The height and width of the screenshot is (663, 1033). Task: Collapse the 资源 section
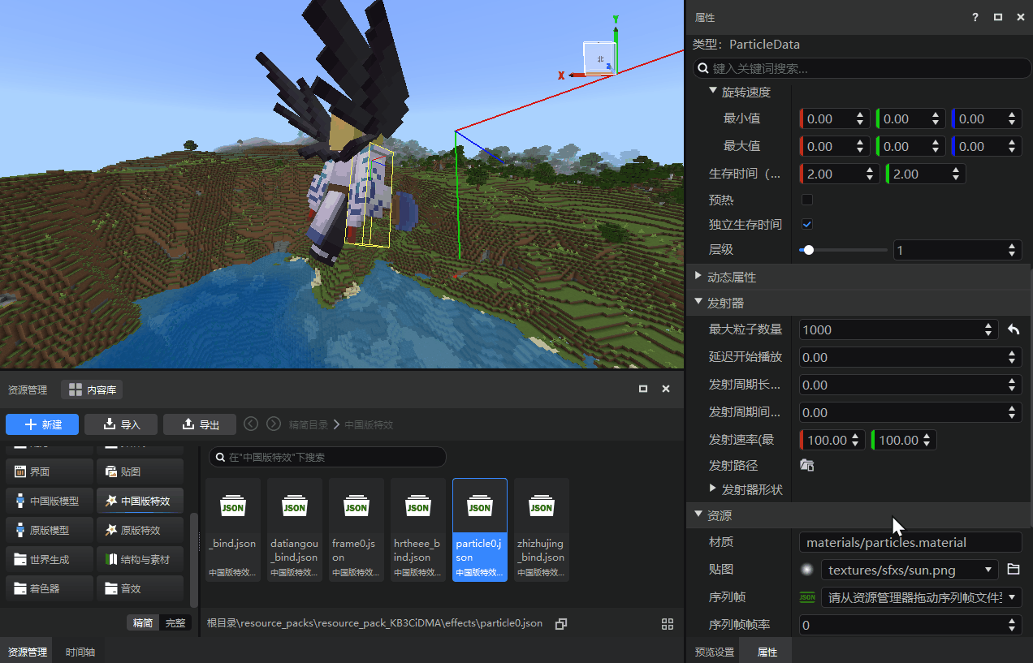(698, 515)
